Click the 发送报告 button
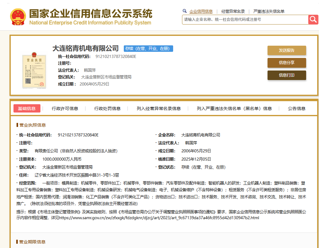This screenshot has width=319, height=248. 287,51
